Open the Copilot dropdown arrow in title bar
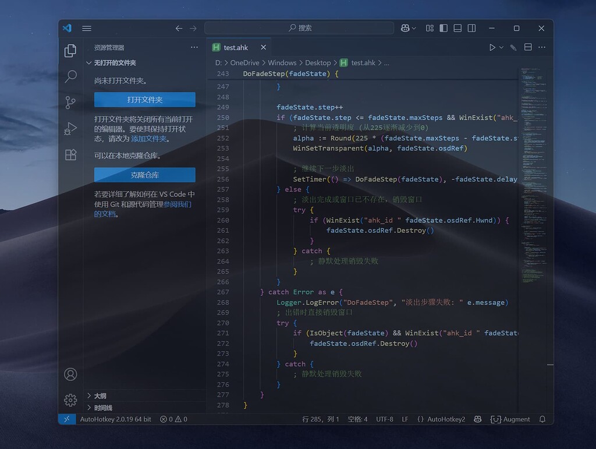 tap(414, 28)
